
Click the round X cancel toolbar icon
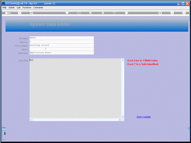click(184, 13)
